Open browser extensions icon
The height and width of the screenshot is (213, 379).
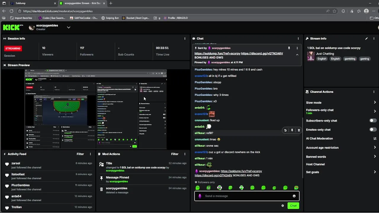click(343, 11)
